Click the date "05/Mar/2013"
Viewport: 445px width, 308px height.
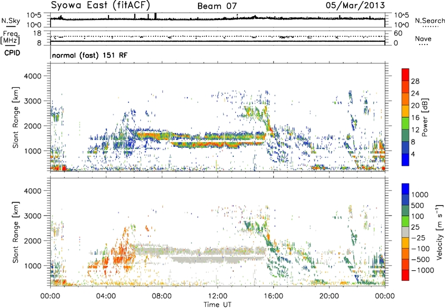[x=355, y=5]
